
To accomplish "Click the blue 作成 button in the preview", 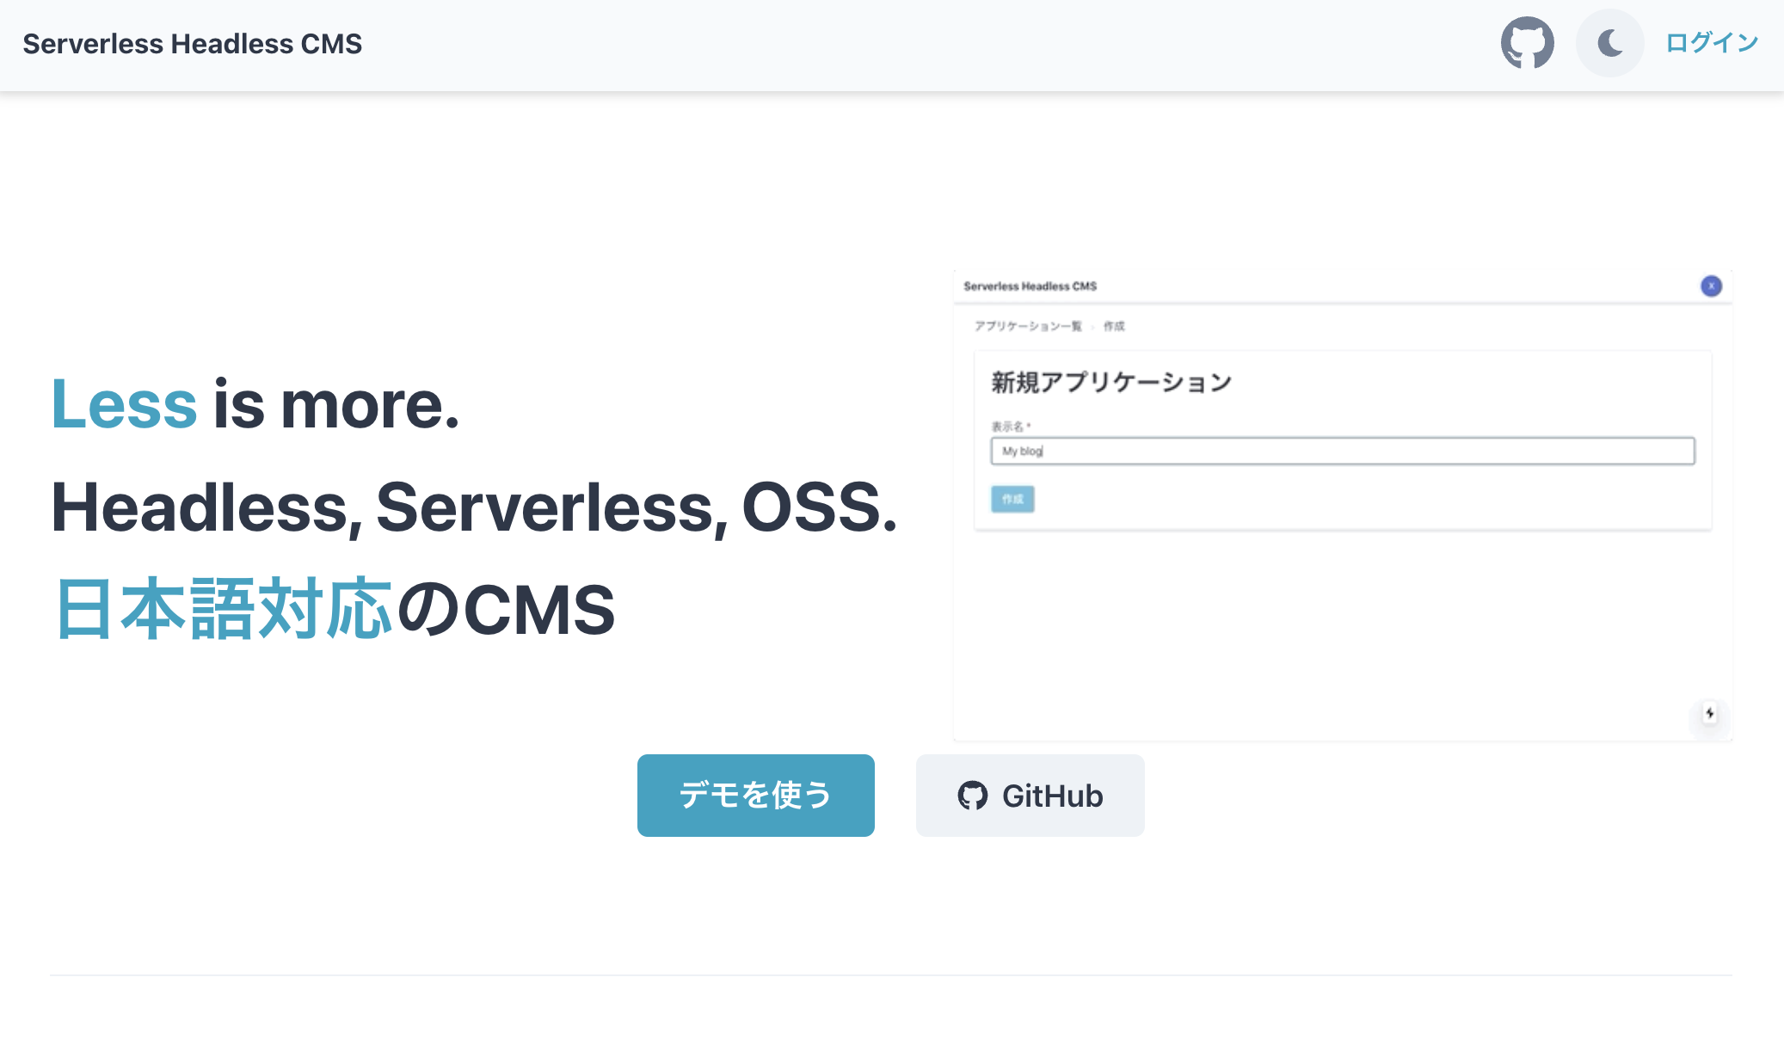I will click(1012, 500).
